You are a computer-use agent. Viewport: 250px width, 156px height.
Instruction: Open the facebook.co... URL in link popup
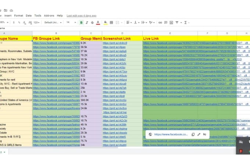pyautogui.click(x=171, y=134)
